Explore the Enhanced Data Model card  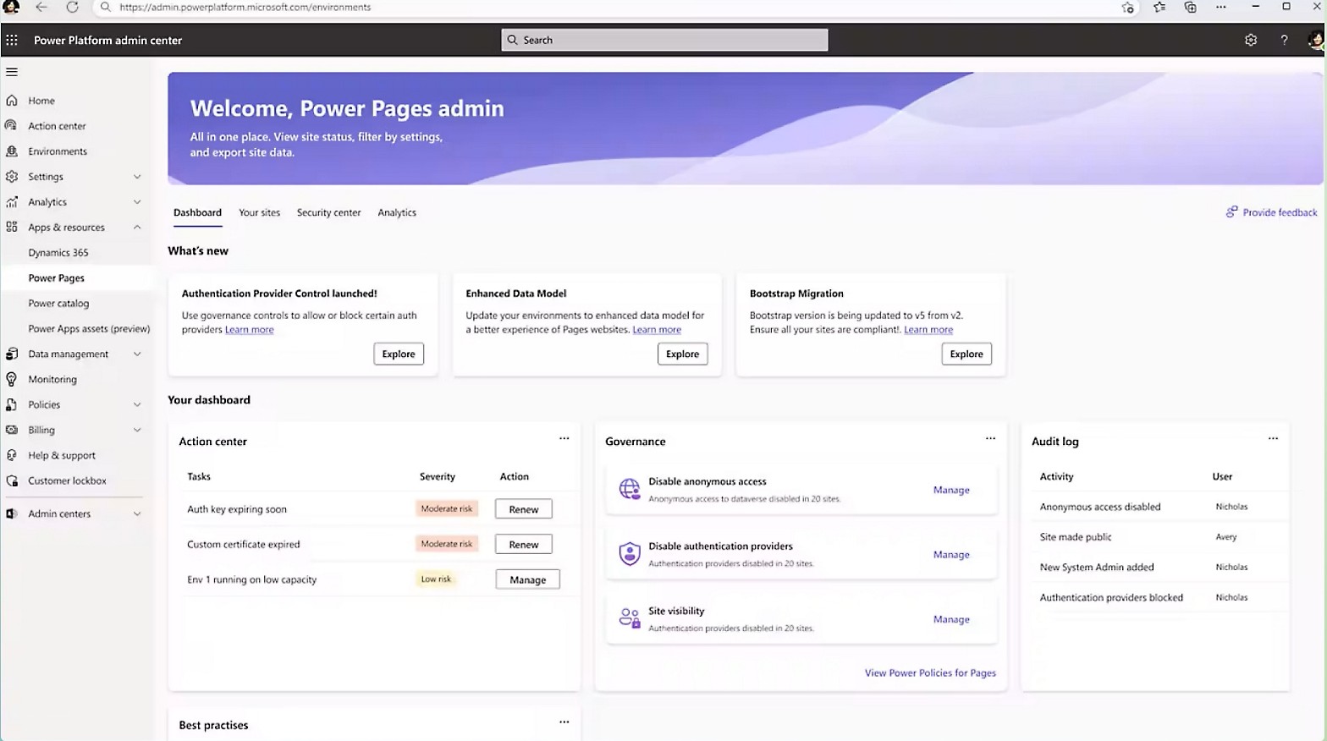tap(682, 354)
